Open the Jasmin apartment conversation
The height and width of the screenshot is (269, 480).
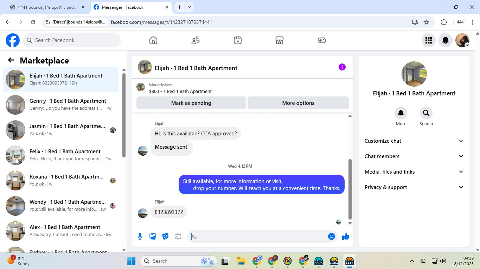[61, 130]
